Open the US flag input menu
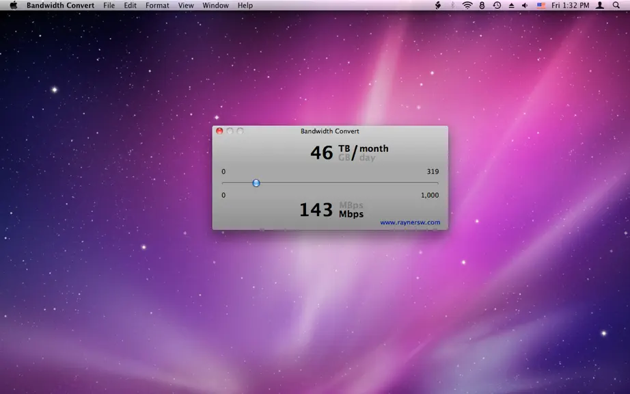Viewport: 630px width, 394px height. pyautogui.click(x=541, y=5)
